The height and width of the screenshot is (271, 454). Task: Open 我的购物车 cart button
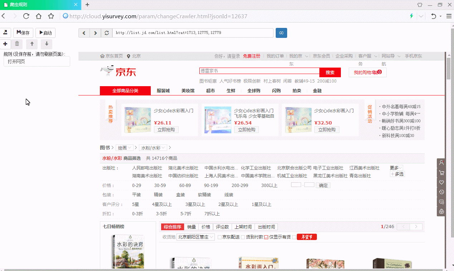tap(368, 72)
